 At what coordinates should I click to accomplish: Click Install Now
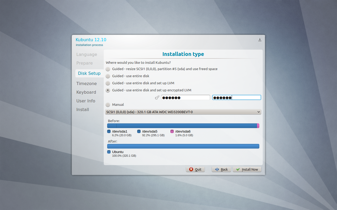[x=247, y=169]
